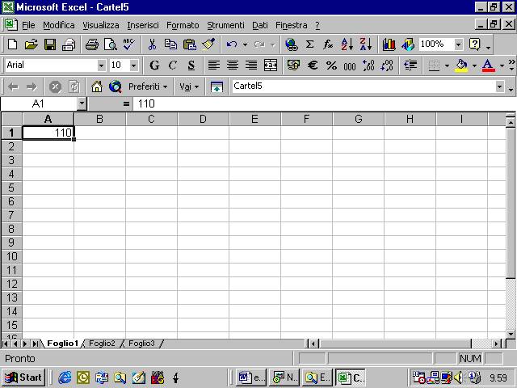Toggle bold G formatting
The width and height of the screenshot is (517, 388).
tap(154, 65)
